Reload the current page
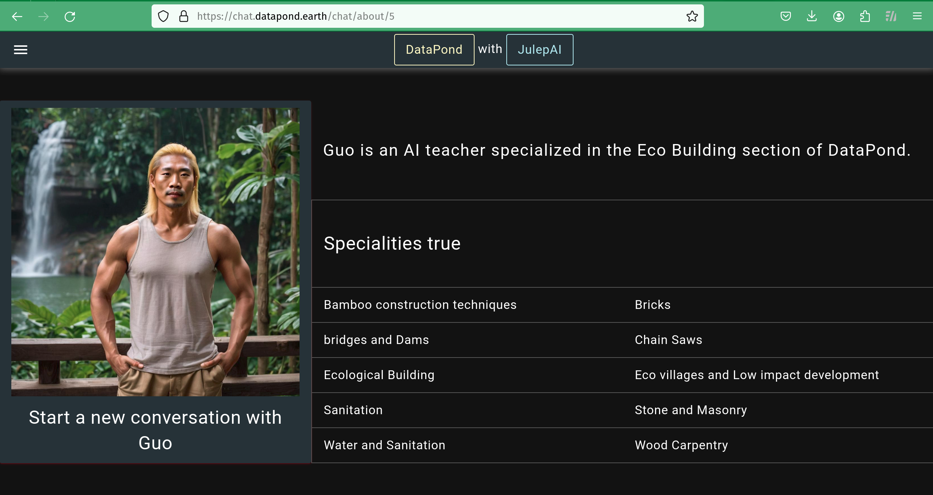Image resolution: width=933 pixels, height=495 pixels. [x=70, y=16]
